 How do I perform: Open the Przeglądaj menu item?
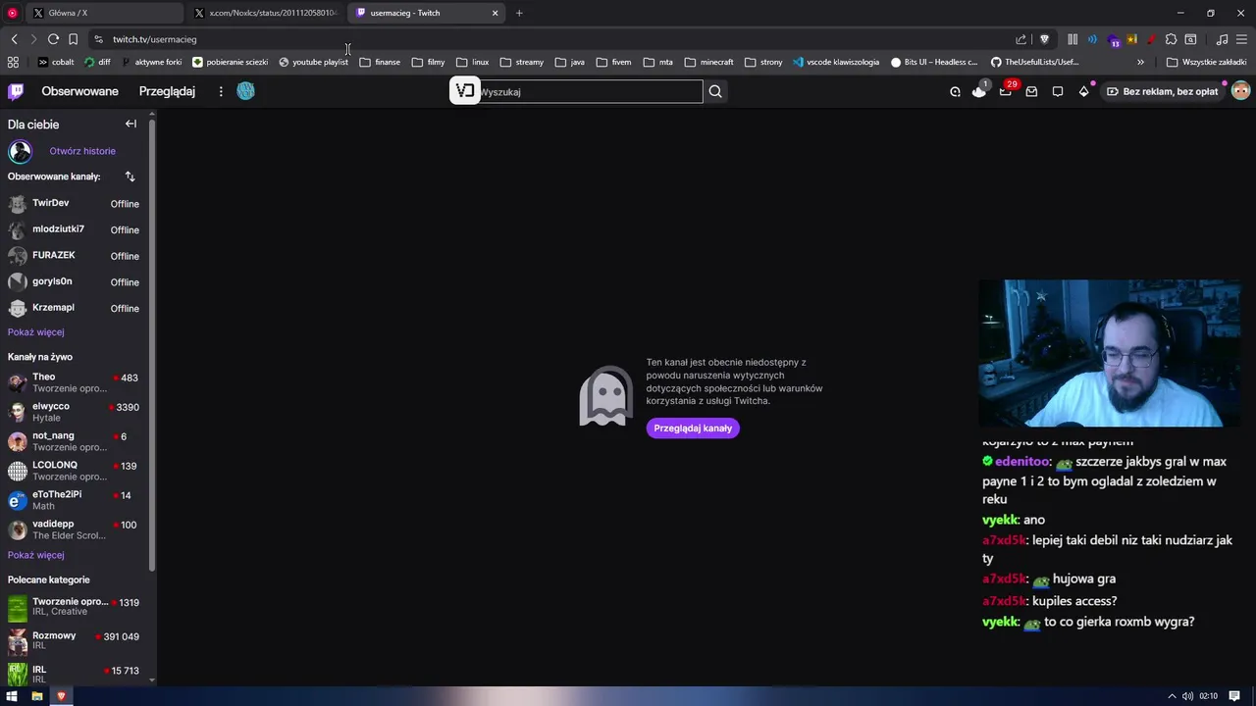[167, 91]
